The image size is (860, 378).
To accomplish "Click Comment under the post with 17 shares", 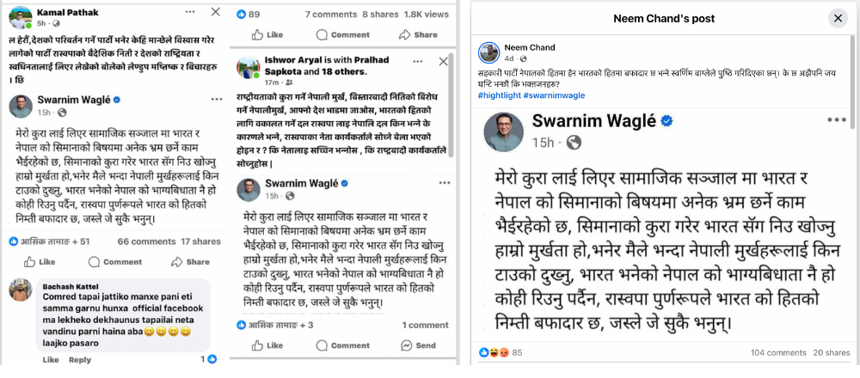I will [x=114, y=262].
